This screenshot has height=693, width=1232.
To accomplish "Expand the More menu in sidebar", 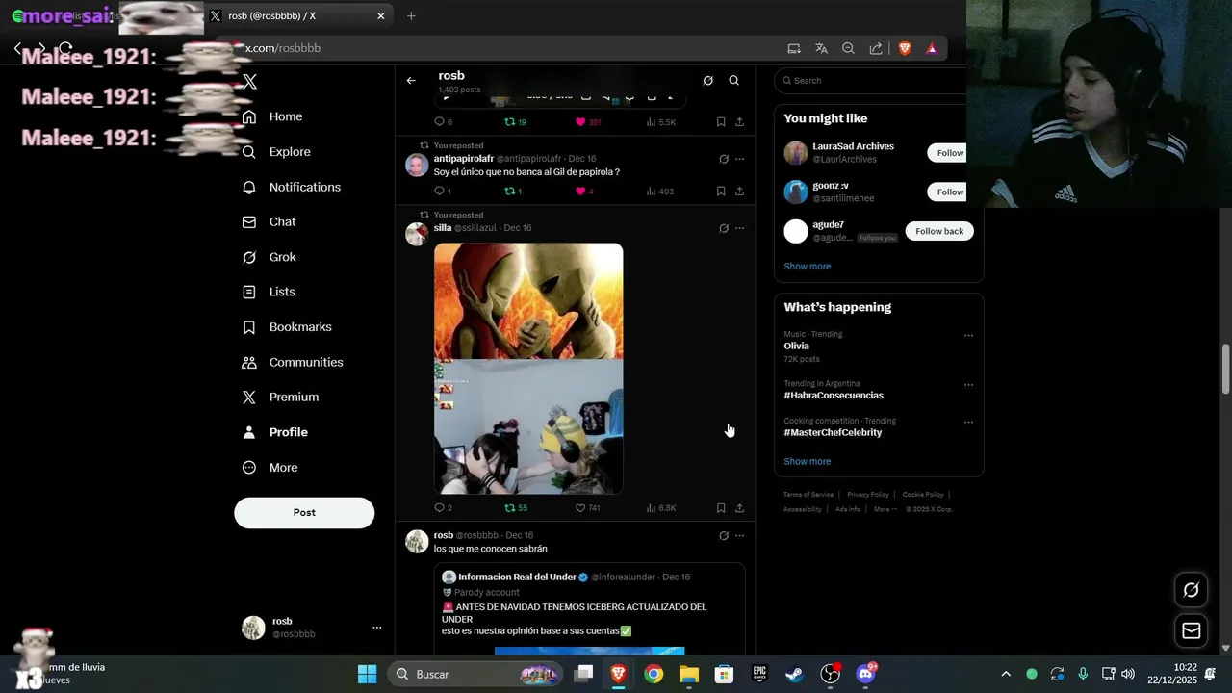I will coord(269,467).
